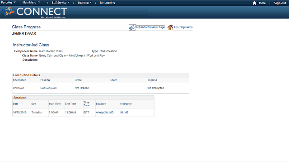Click the CONNECT Maryland Judiciary logo
Viewport: 289px width, 162px height.
coord(34,12)
